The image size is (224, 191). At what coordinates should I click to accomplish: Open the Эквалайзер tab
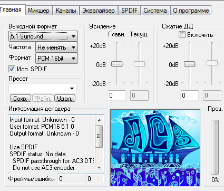(x=99, y=11)
